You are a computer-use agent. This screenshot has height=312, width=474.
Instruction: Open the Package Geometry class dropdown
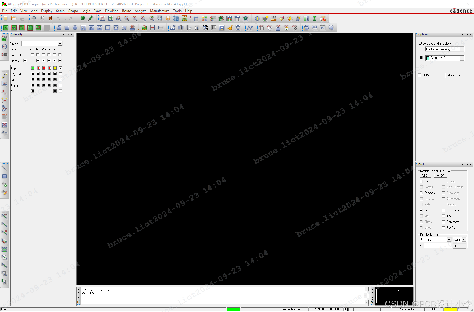pos(462,49)
